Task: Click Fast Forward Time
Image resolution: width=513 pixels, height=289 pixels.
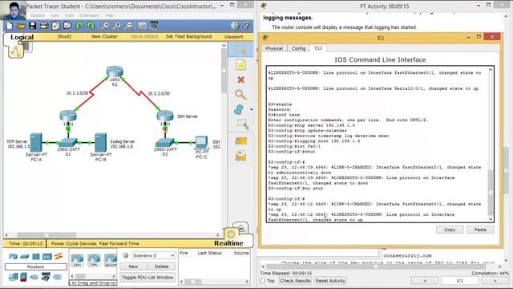Action: point(119,243)
